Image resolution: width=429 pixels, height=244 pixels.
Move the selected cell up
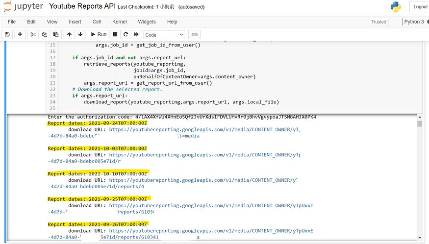(69, 34)
